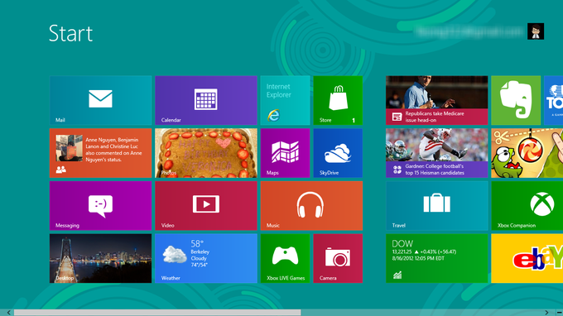Open the Evernote elephant tile
The height and width of the screenshot is (316, 563).
pos(516,100)
